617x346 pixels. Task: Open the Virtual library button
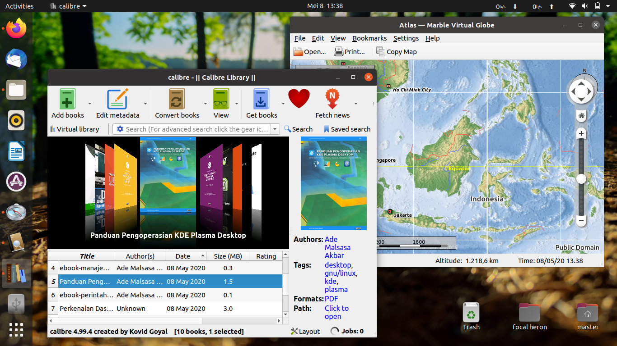pyautogui.click(x=74, y=129)
